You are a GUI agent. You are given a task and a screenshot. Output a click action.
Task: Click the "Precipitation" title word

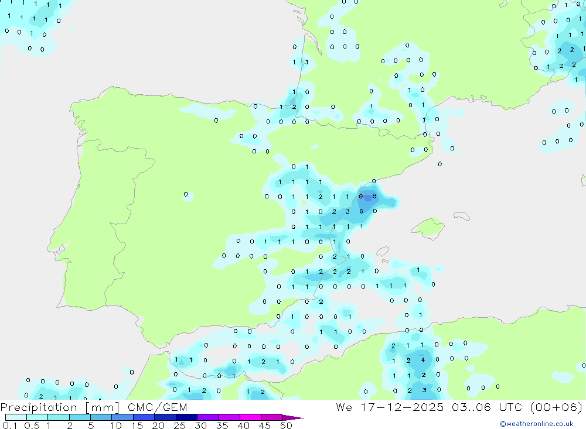click(39, 407)
